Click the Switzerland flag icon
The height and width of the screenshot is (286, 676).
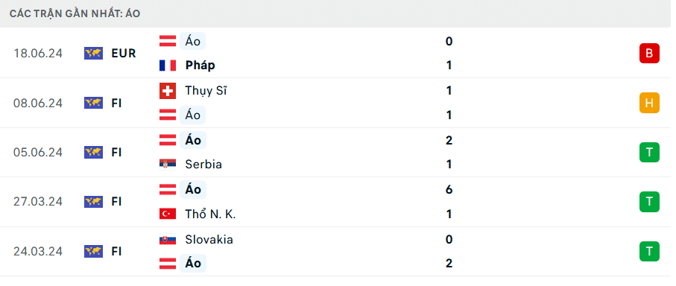coord(167,91)
